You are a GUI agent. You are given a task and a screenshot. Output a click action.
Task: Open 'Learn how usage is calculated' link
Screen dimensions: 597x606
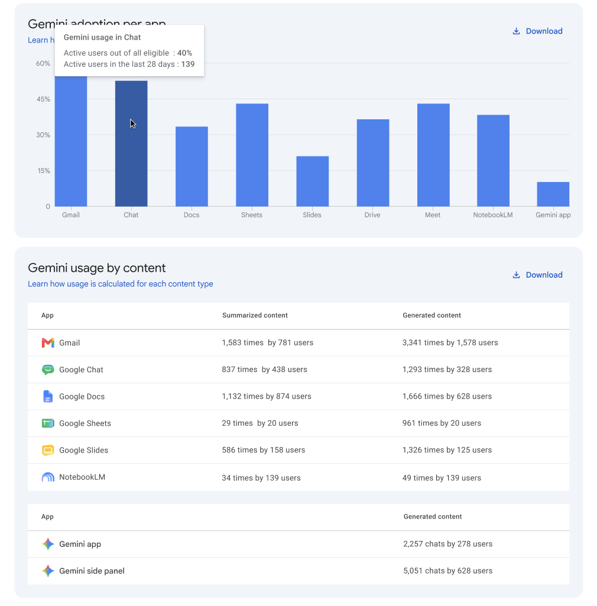click(x=120, y=284)
